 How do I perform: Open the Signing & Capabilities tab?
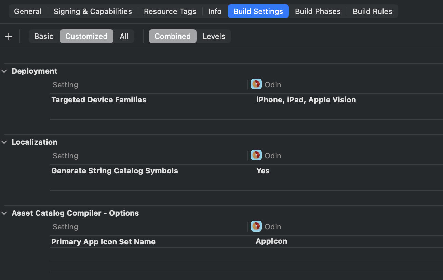pos(93,11)
